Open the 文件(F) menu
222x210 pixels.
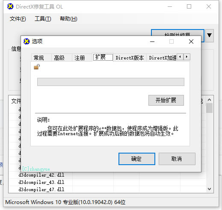(x=18, y=19)
